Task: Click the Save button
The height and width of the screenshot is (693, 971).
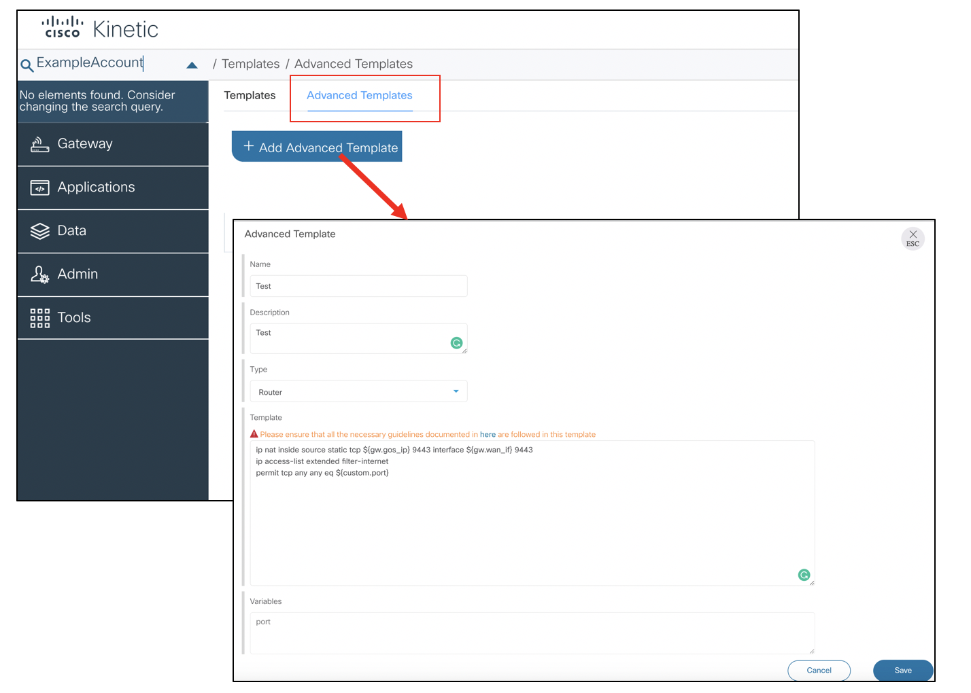Action: pos(903,671)
